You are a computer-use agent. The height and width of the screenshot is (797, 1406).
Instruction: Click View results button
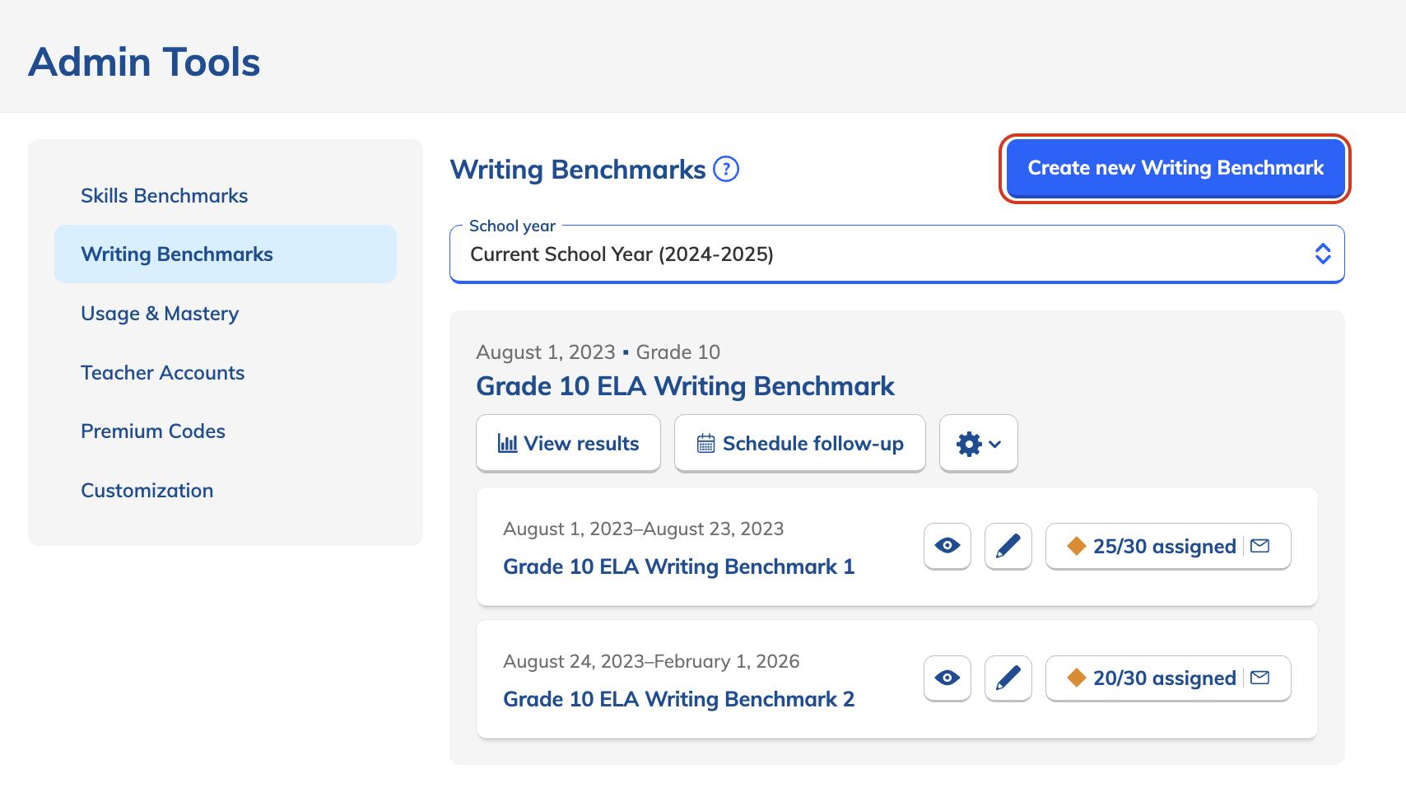click(x=568, y=444)
